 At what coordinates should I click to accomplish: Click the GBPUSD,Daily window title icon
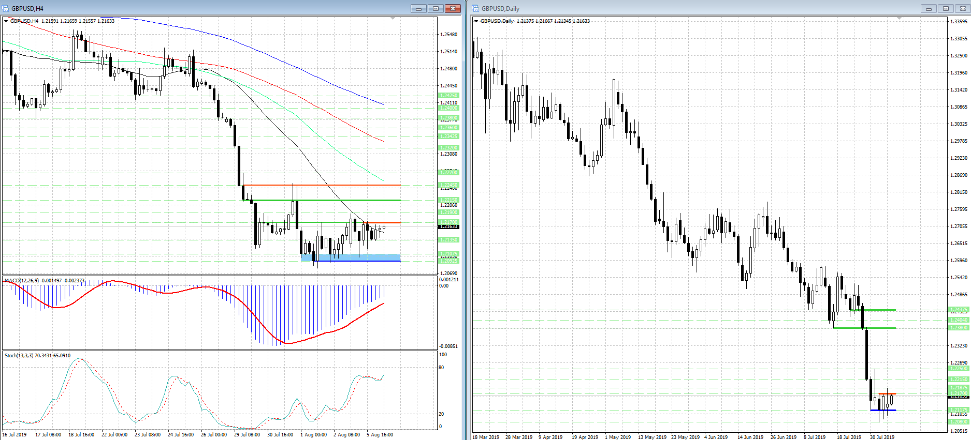(476, 8)
